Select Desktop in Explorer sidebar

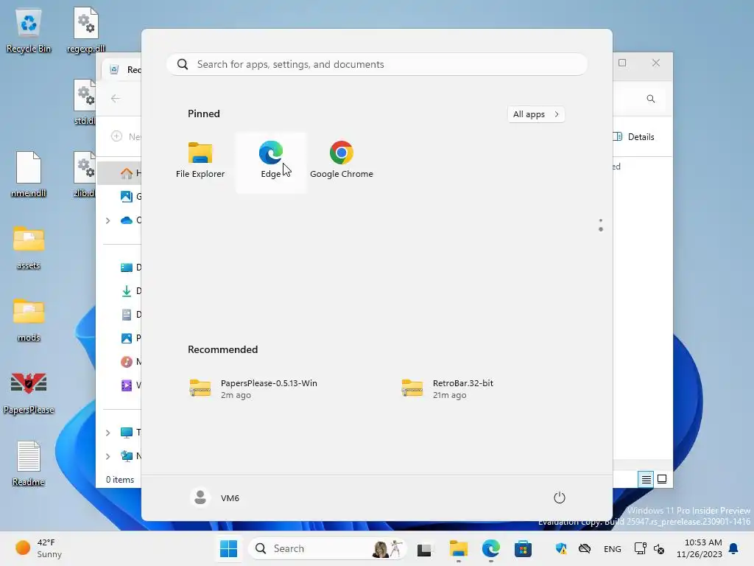coord(130,267)
